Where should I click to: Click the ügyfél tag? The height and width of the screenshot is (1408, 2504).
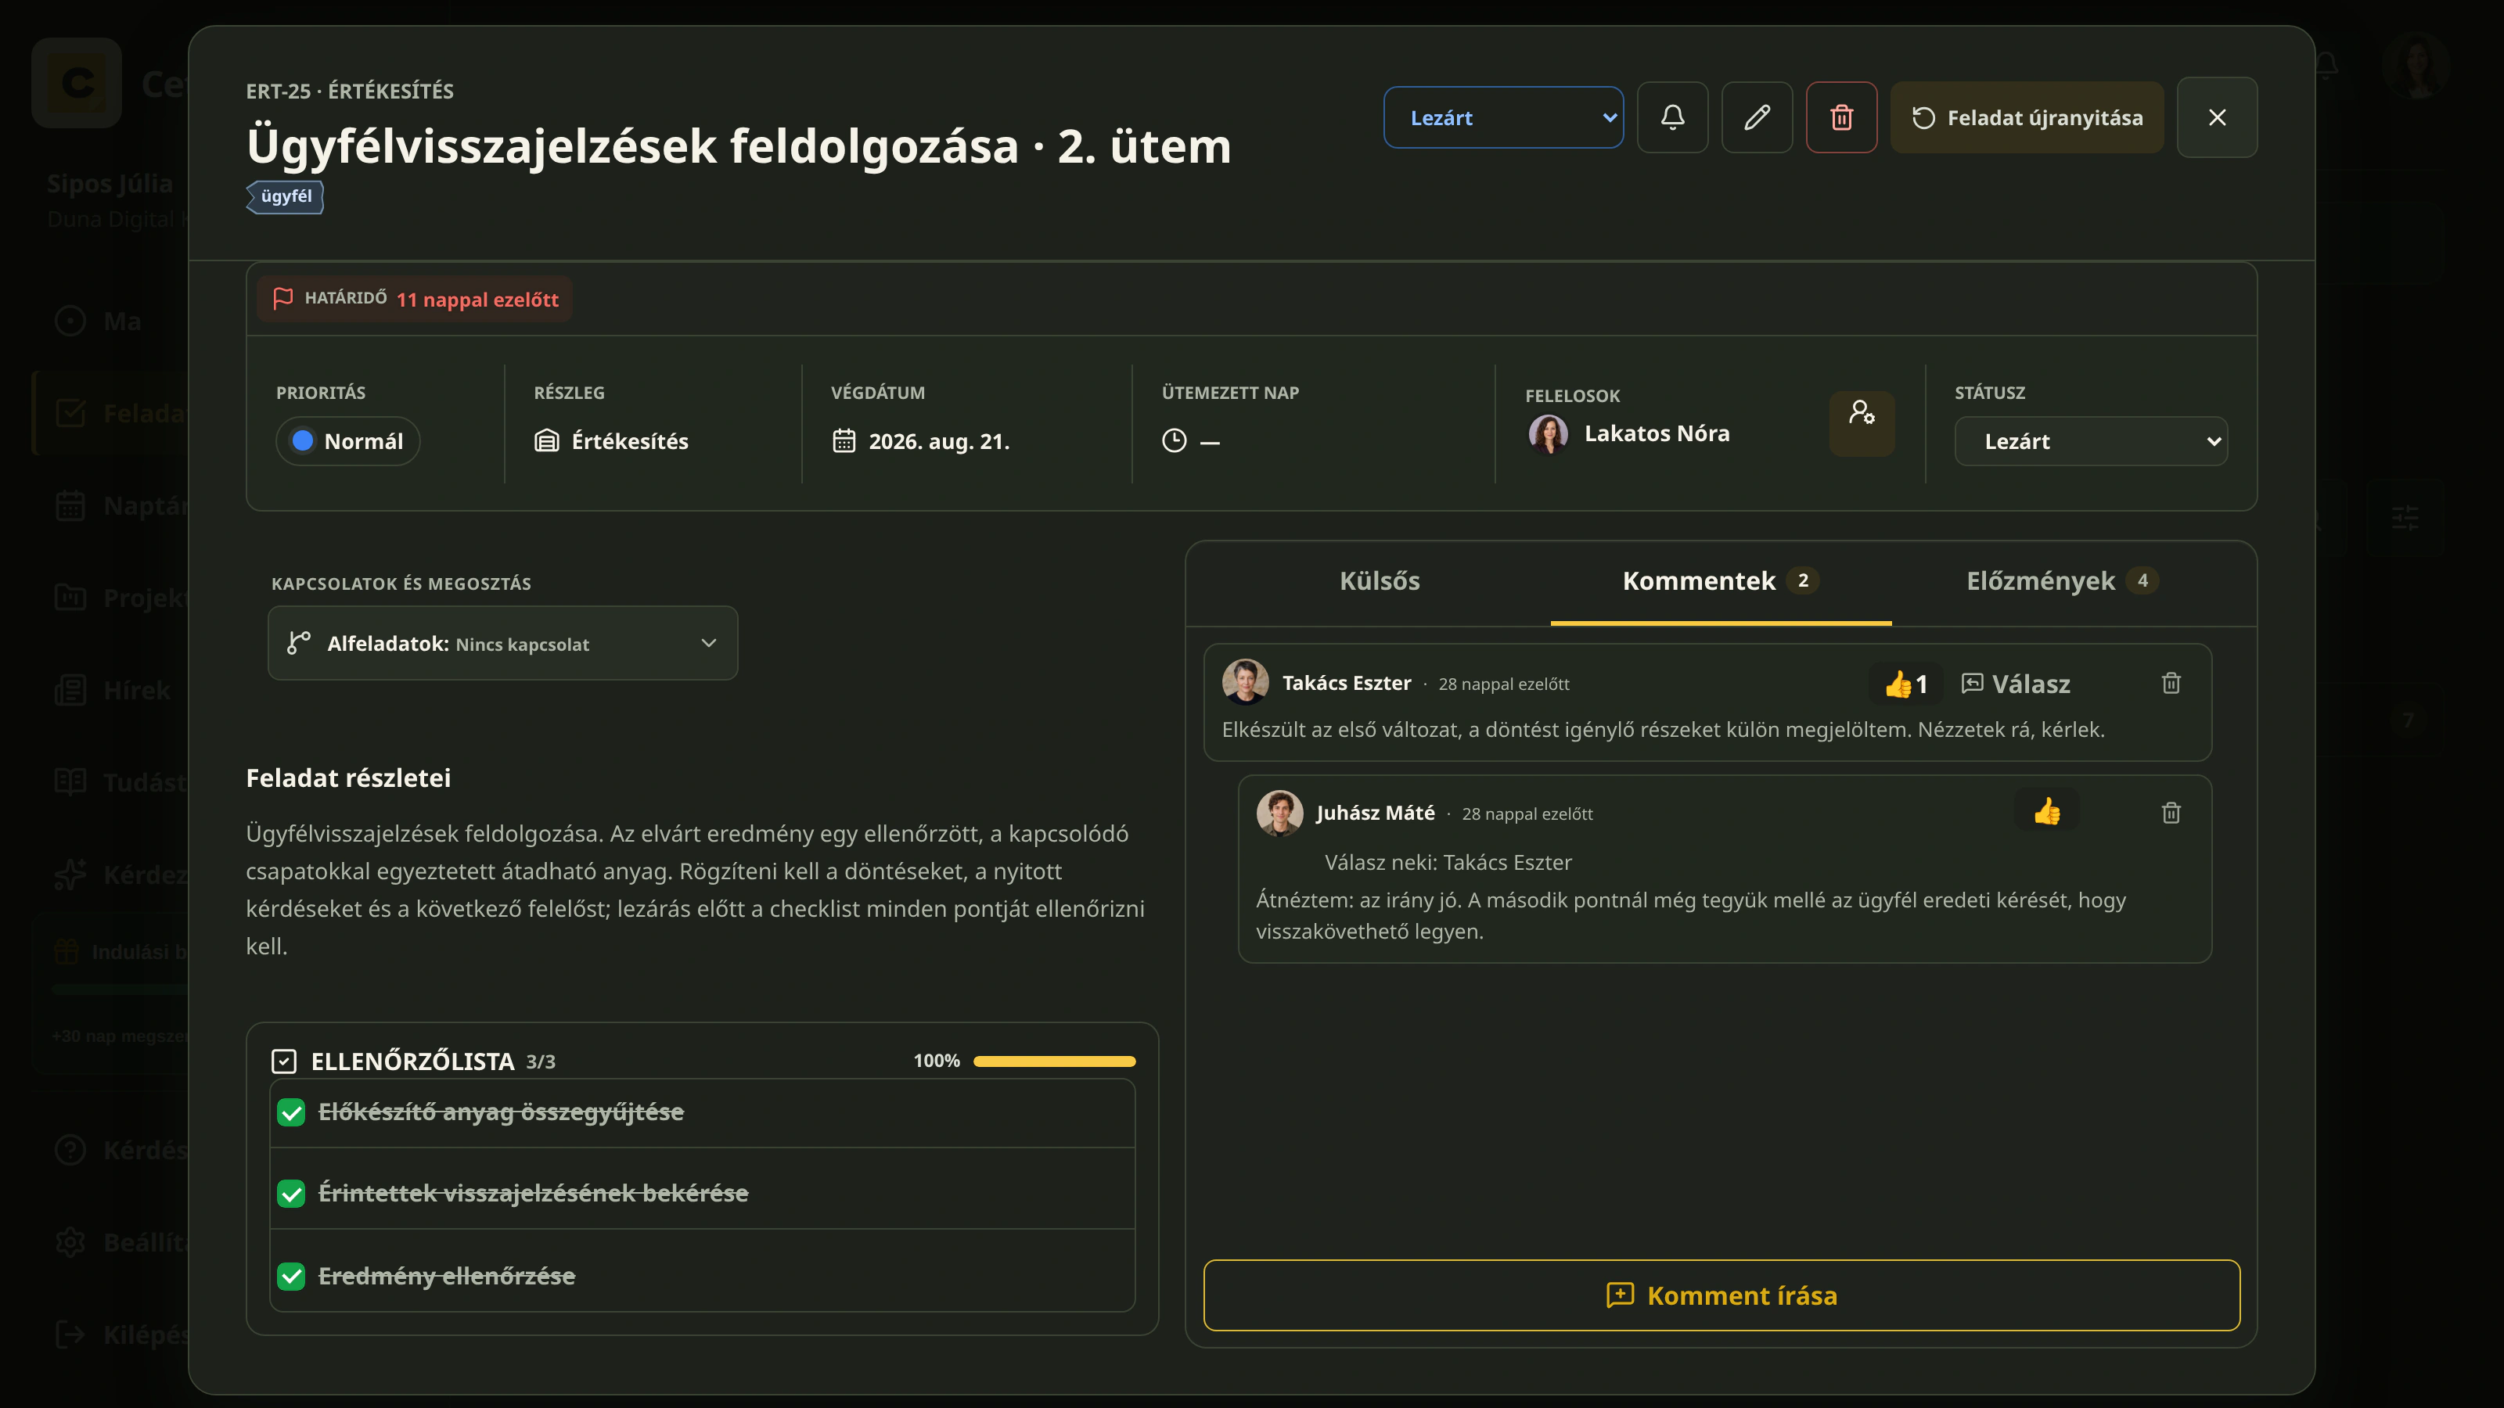click(285, 196)
